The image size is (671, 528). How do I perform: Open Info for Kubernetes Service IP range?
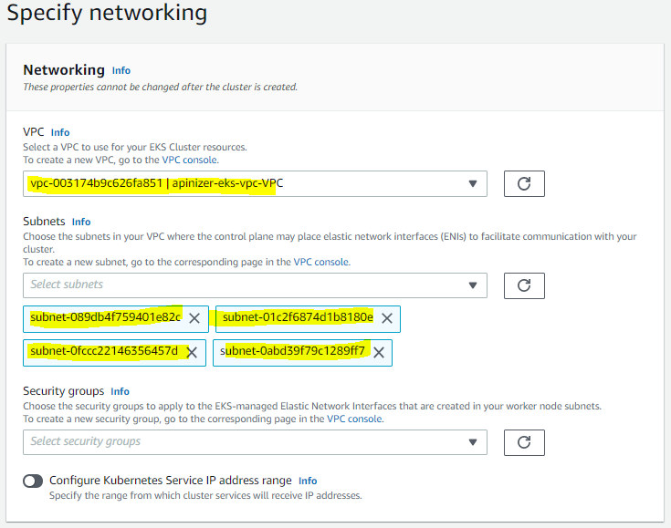coord(308,481)
